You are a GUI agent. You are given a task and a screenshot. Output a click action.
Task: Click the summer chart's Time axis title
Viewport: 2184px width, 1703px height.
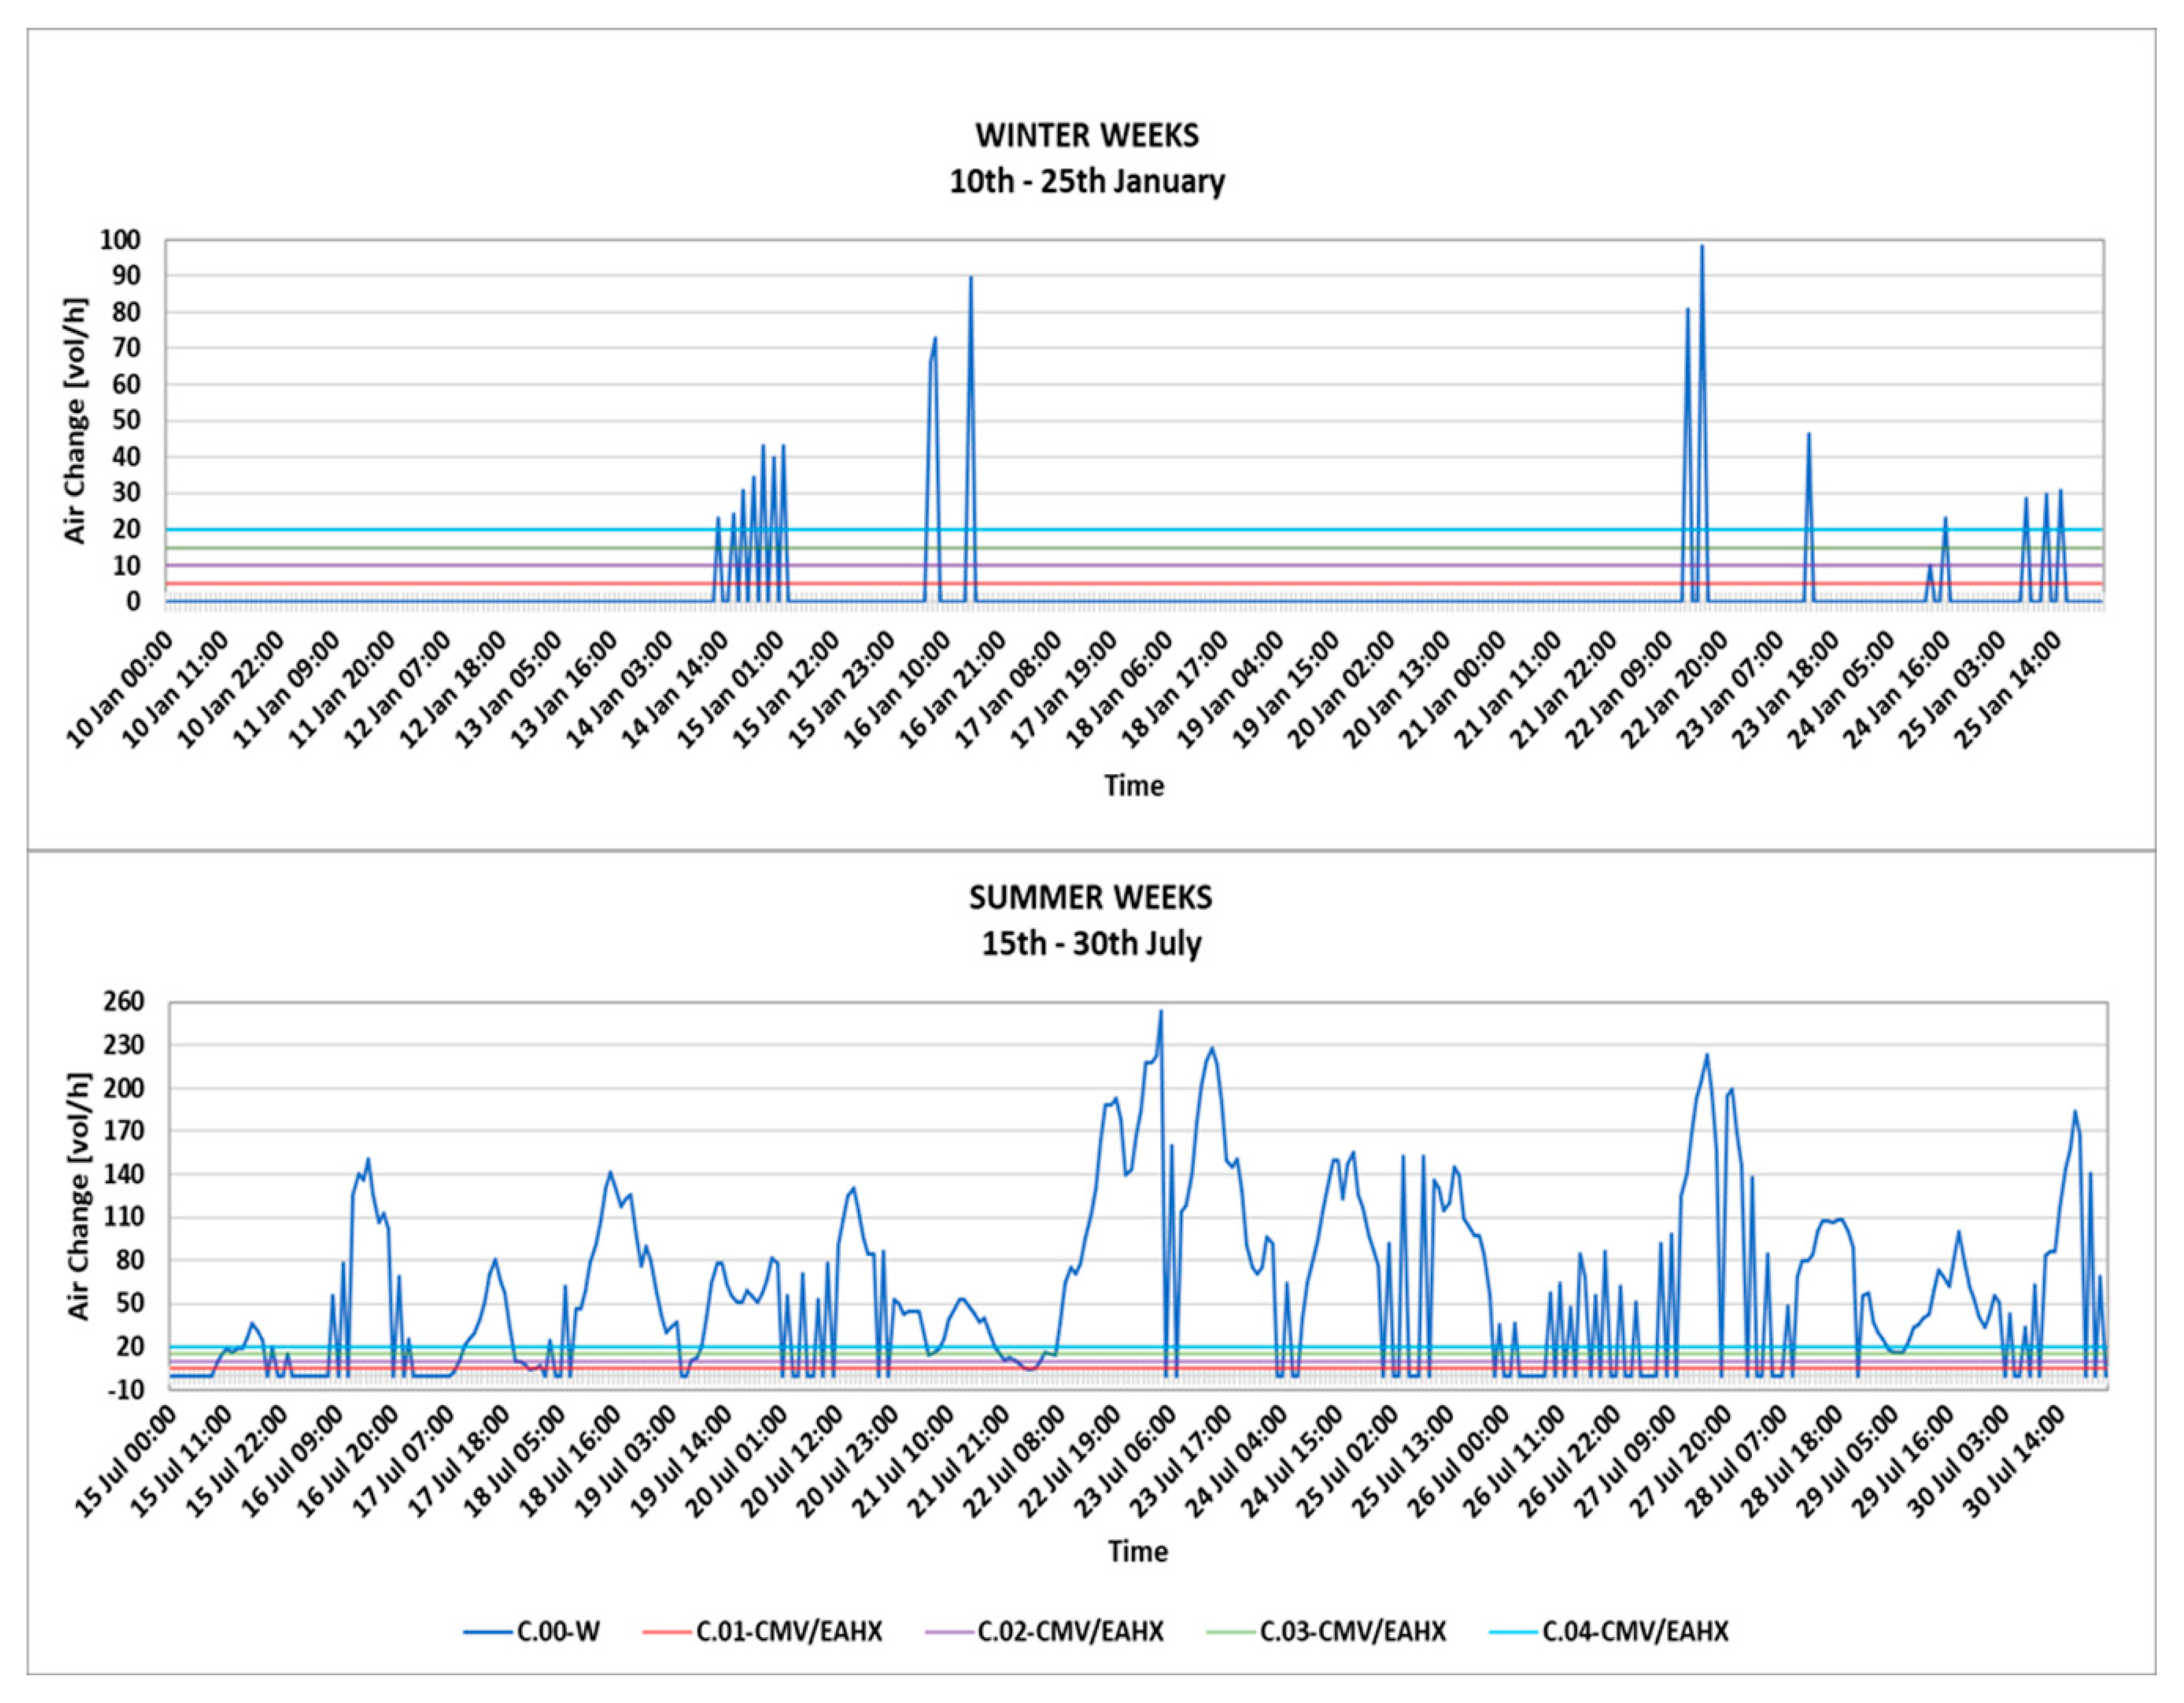click(x=1137, y=1551)
